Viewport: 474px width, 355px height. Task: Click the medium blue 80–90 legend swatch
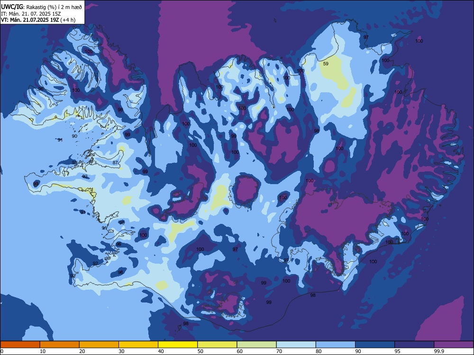[x=336, y=345]
